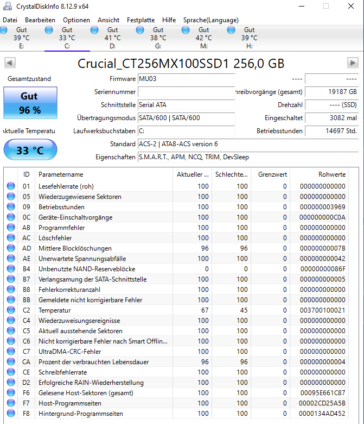Select Gemeldete nicht korrigierbare Fehler row text

(x=91, y=300)
